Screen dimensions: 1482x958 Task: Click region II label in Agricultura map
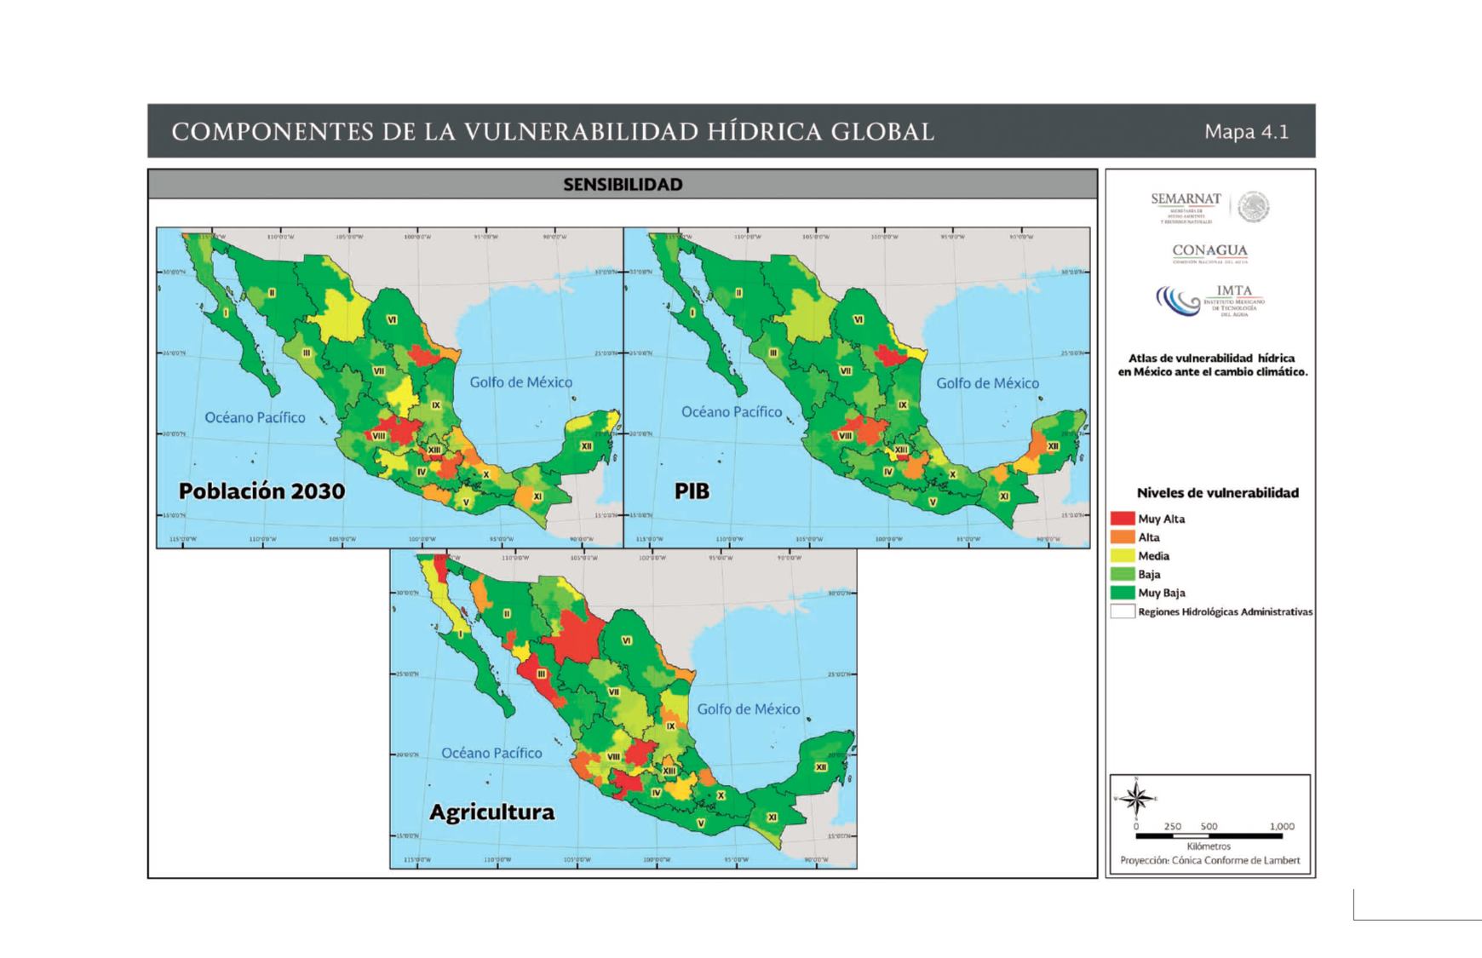[x=506, y=613]
